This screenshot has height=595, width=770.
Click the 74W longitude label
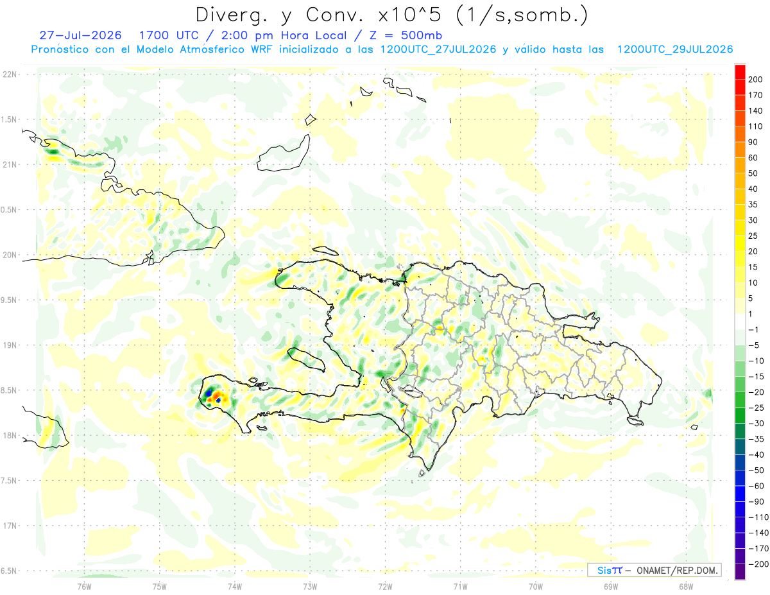235,586
